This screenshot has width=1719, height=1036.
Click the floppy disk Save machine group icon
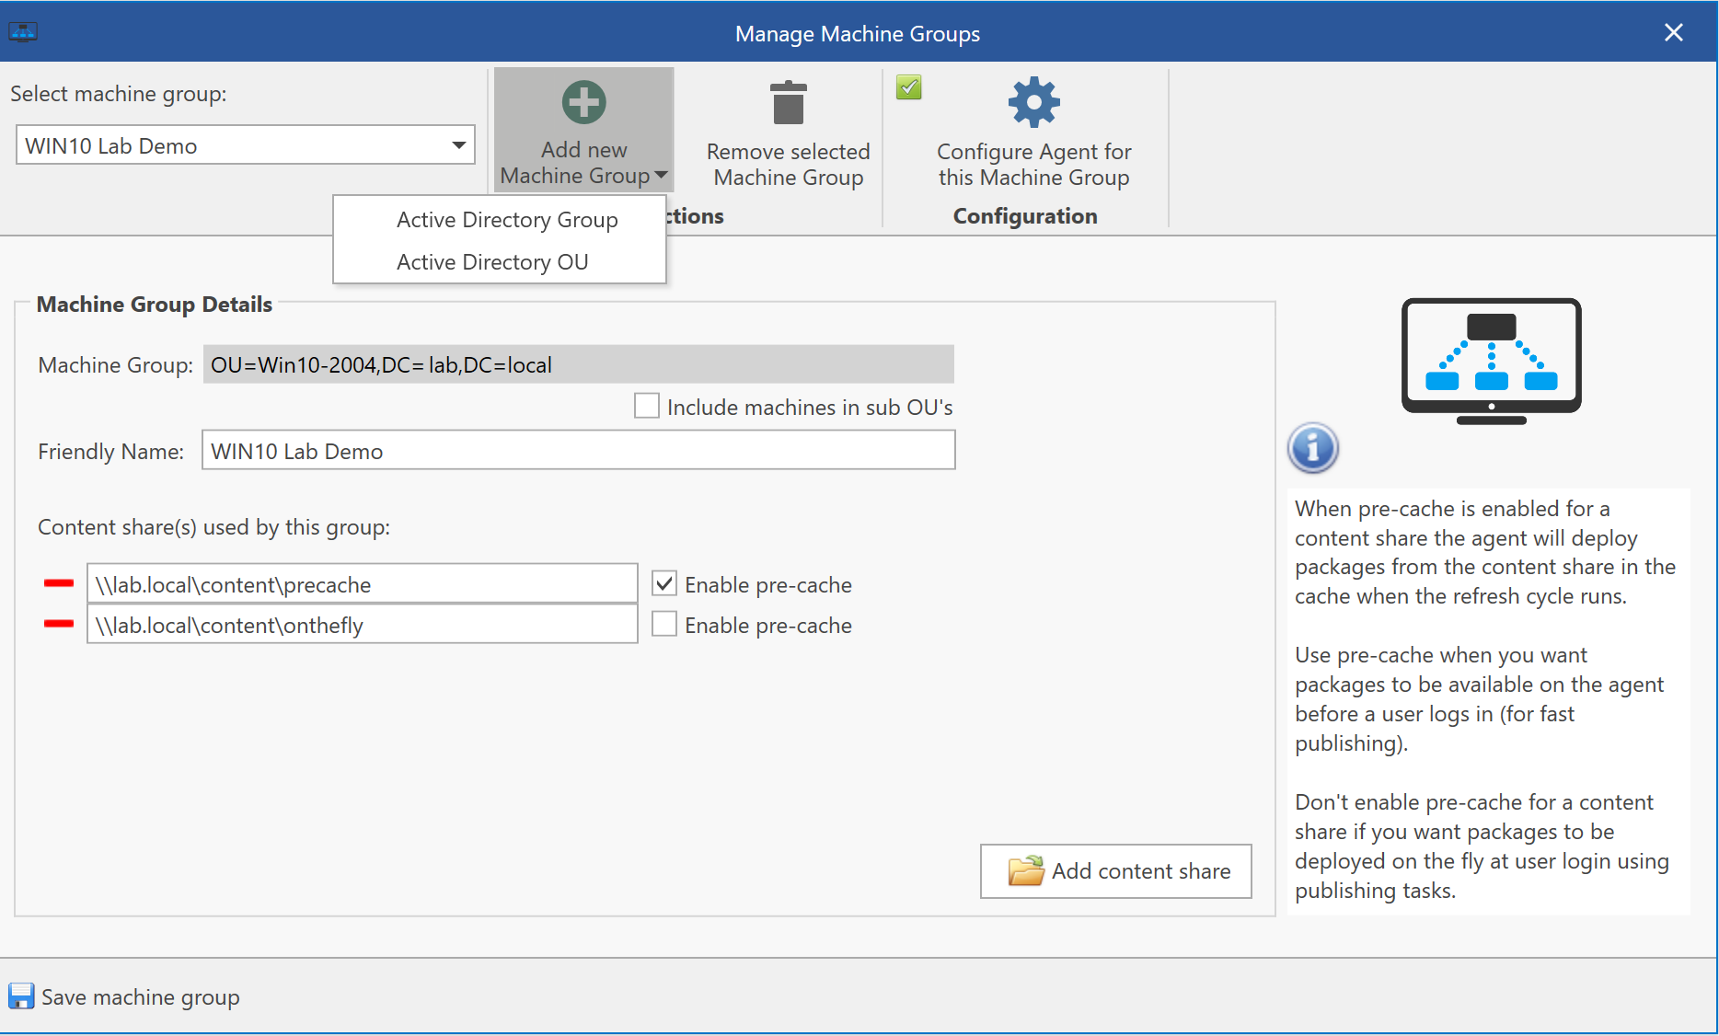(x=21, y=996)
